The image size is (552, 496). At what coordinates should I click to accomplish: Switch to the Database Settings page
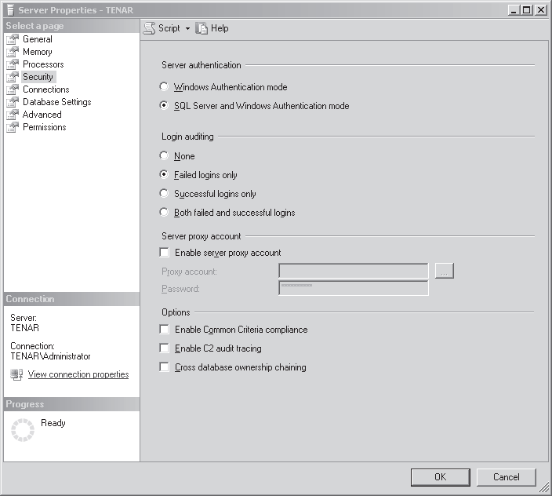coord(57,102)
